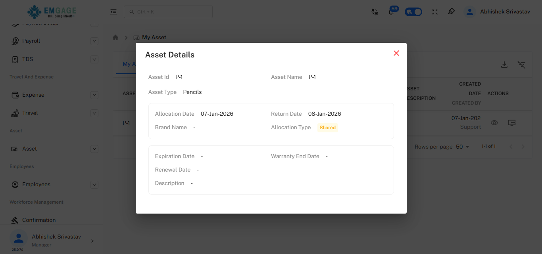Click inside the Ctrl+K search box

(x=168, y=11)
